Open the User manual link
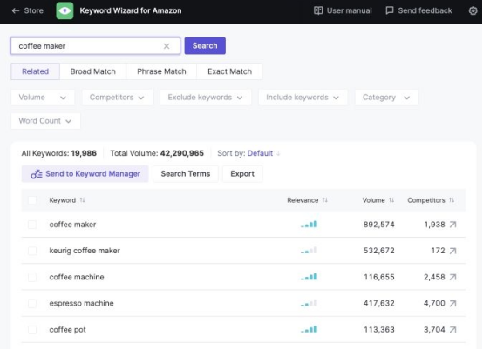The width and height of the screenshot is (483, 350). pos(343,10)
